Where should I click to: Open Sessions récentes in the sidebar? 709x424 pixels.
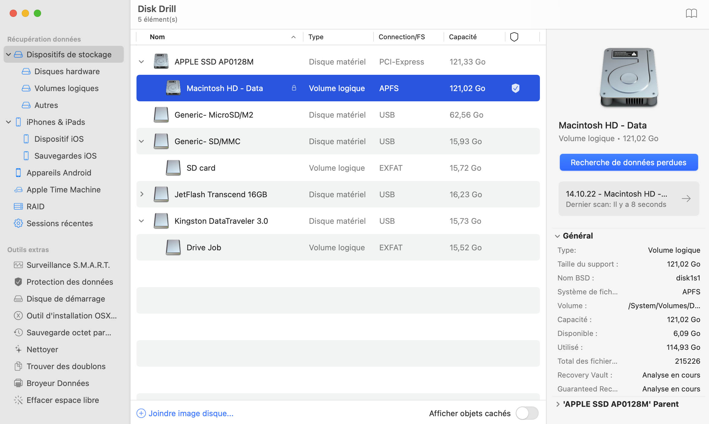click(59, 222)
